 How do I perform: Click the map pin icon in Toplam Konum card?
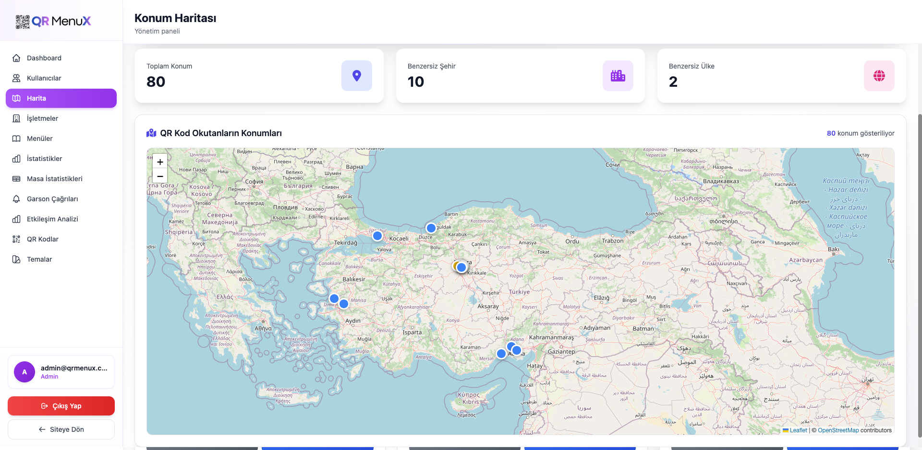pyautogui.click(x=356, y=76)
